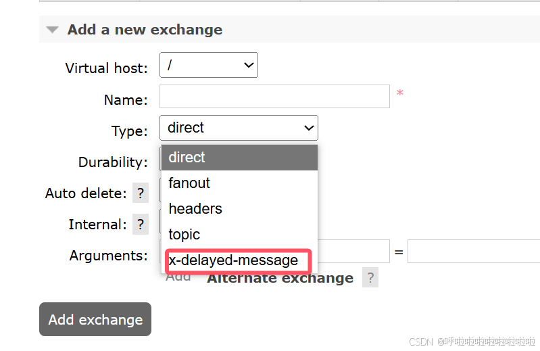Click the "Arguments:" label text
The width and height of the screenshot is (540, 351).
point(108,256)
